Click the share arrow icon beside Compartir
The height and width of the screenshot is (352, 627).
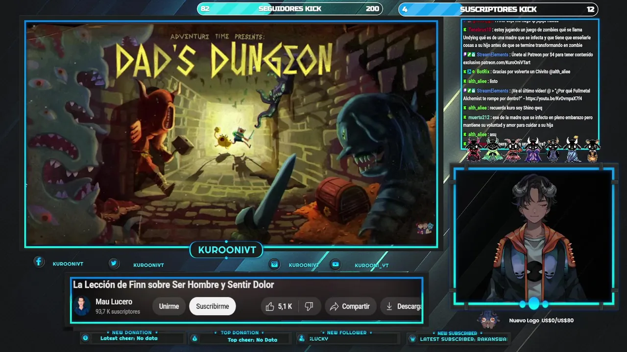point(334,307)
